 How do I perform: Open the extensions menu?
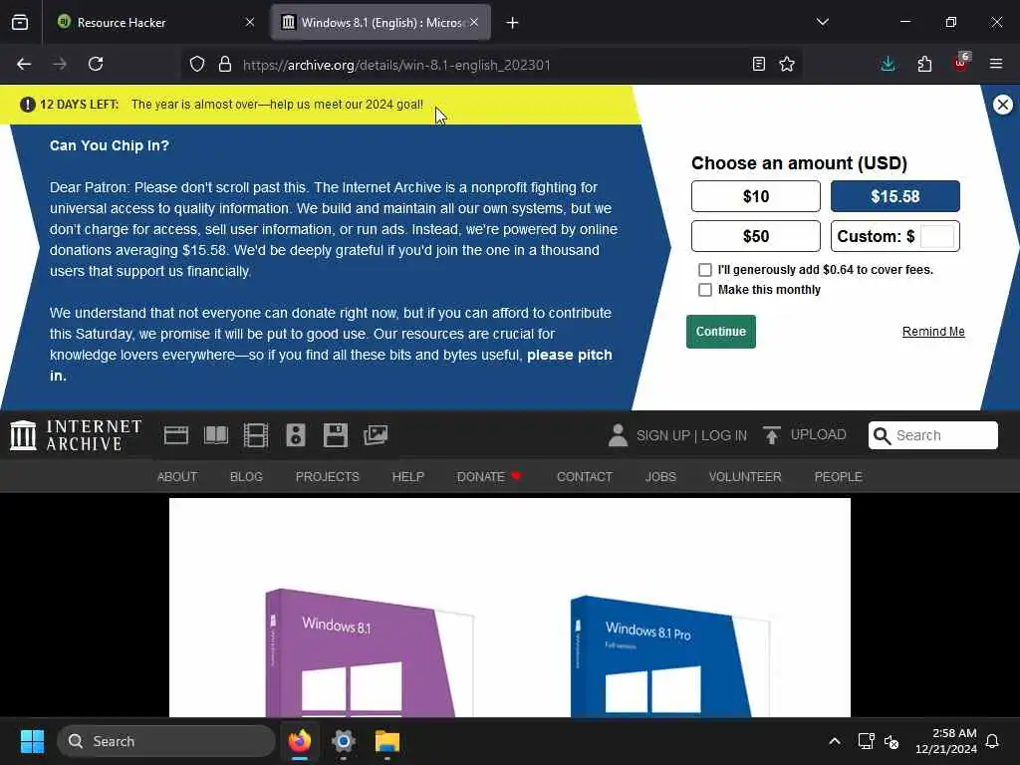[x=924, y=64]
